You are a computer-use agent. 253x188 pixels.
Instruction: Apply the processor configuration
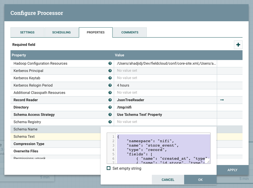(232, 170)
